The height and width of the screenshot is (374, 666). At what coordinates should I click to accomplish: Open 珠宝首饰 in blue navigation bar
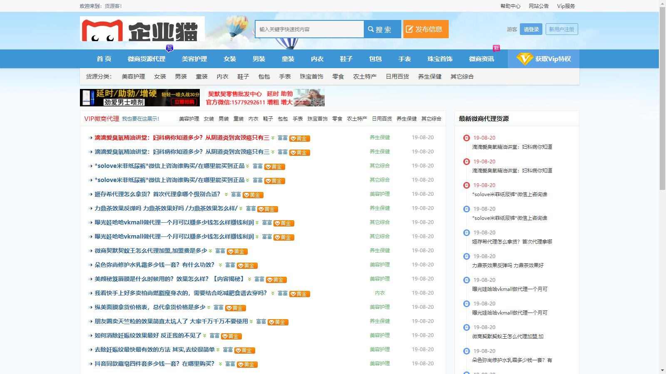[x=440, y=59]
